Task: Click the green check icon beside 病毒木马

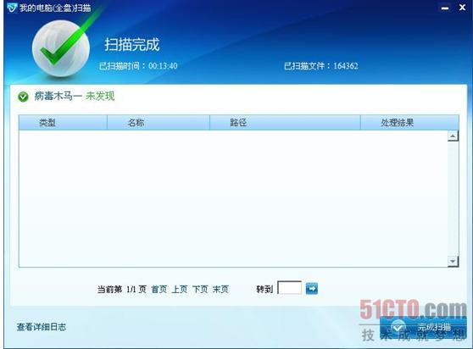Action: 23,97
